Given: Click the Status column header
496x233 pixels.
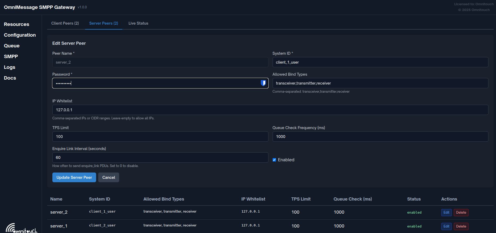Looking at the screenshot, I should [414, 199].
